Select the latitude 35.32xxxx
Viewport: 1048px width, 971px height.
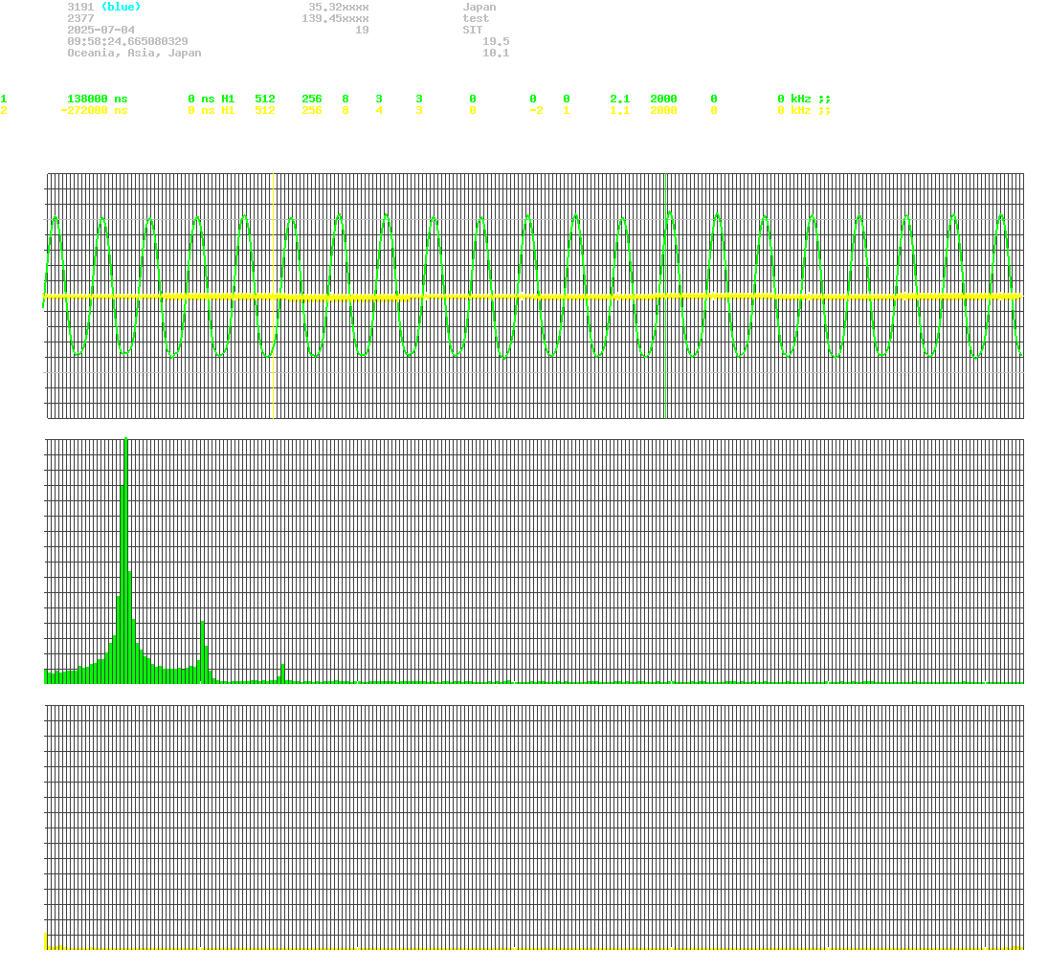[x=339, y=7]
